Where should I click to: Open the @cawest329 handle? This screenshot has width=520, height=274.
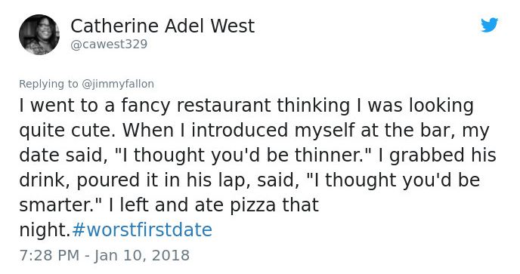pos(109,44)
